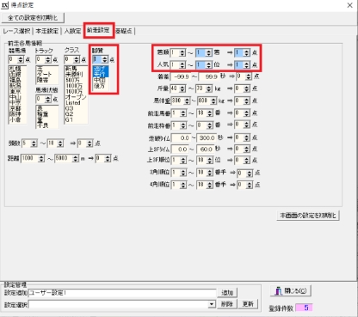Viewport: 358px width, 317px height.
Task: Select 良 in the 馬場状態 list
Action: tap(40, 108)
